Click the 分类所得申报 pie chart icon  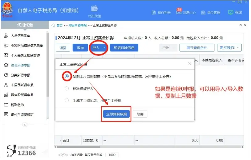tap(6, 75)
